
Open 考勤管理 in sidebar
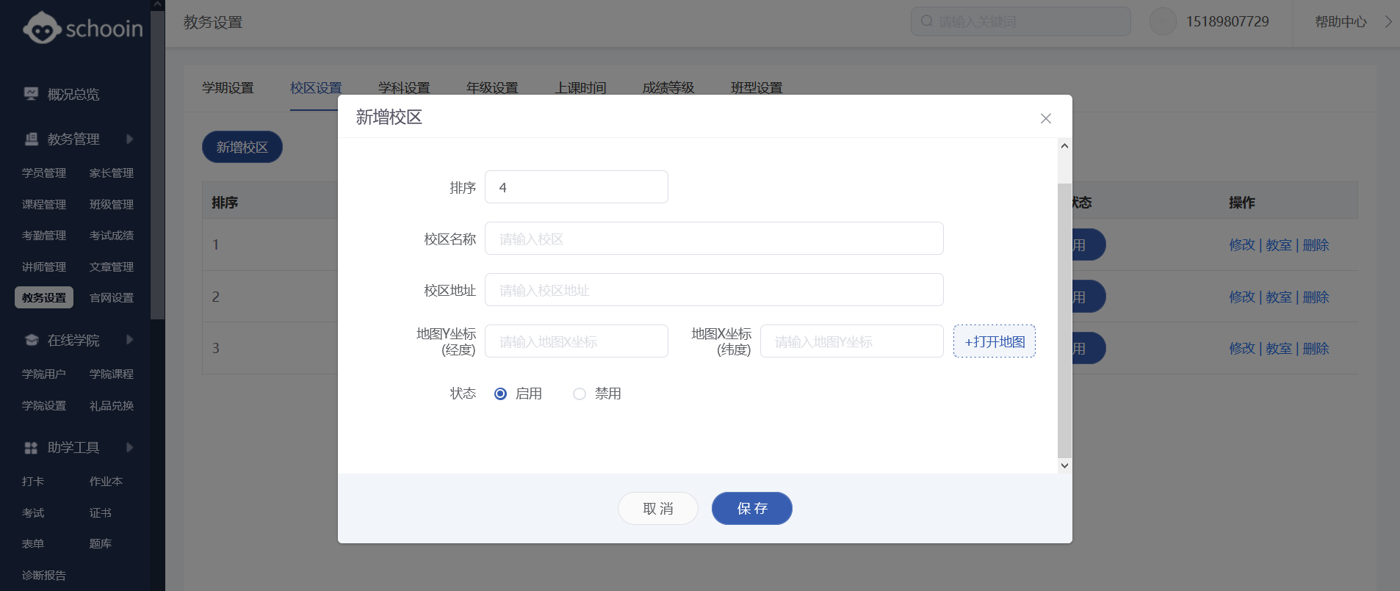click(x=44, y=236)
